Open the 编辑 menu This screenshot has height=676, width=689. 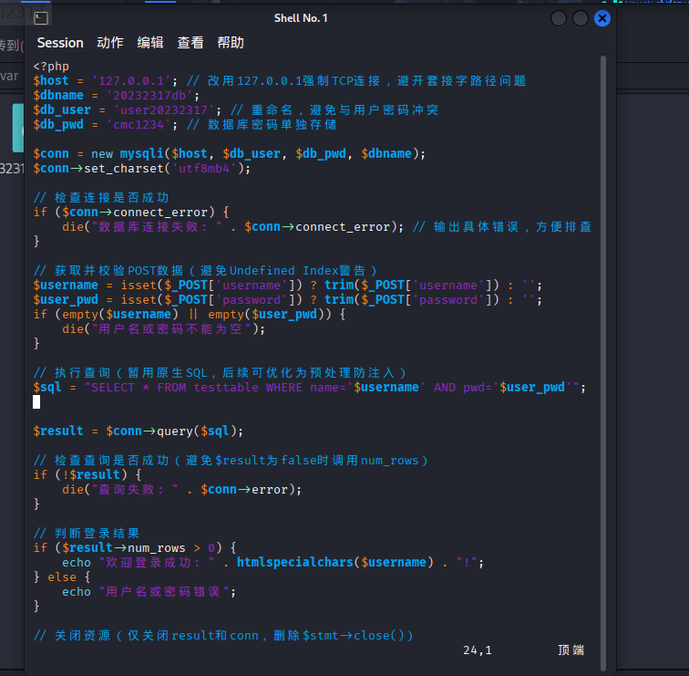[x=149, y=43]
